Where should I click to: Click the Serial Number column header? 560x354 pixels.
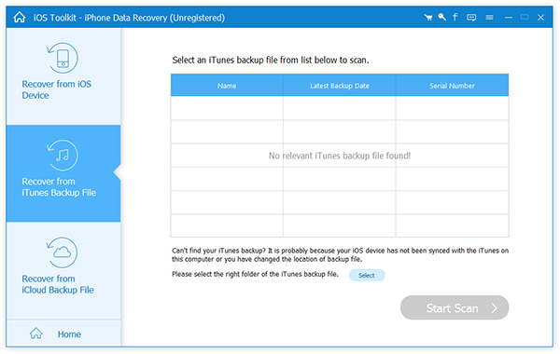452,86
